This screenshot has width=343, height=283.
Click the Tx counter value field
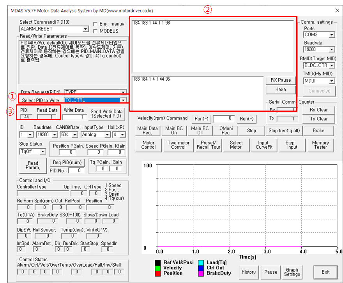tap(287, 119)
